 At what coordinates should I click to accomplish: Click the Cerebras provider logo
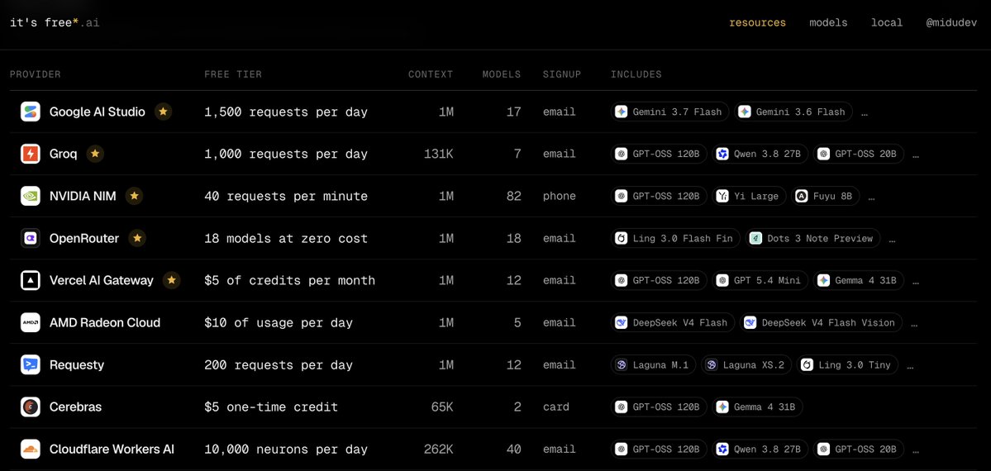31,407
